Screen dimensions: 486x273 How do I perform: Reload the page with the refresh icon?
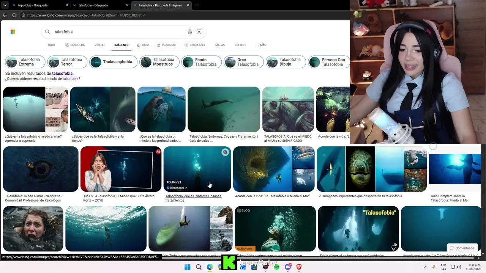point(14,15)
